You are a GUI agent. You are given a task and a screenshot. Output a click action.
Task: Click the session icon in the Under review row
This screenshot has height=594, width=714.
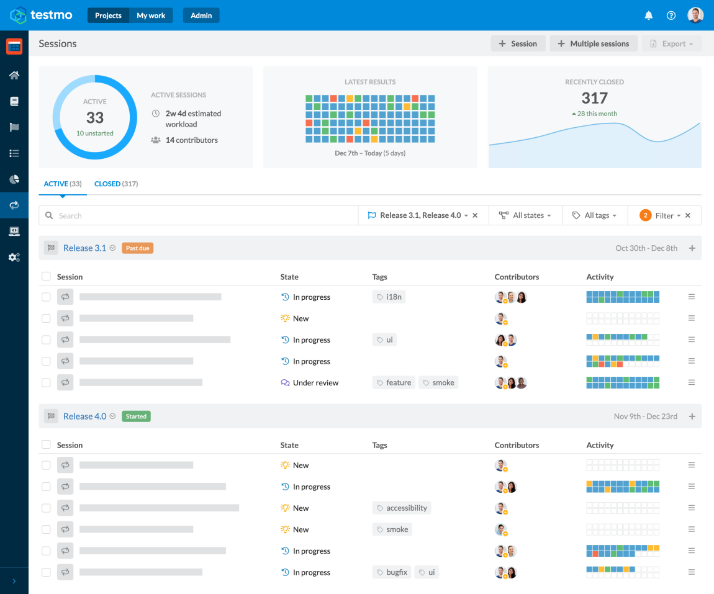pos(65,382)
